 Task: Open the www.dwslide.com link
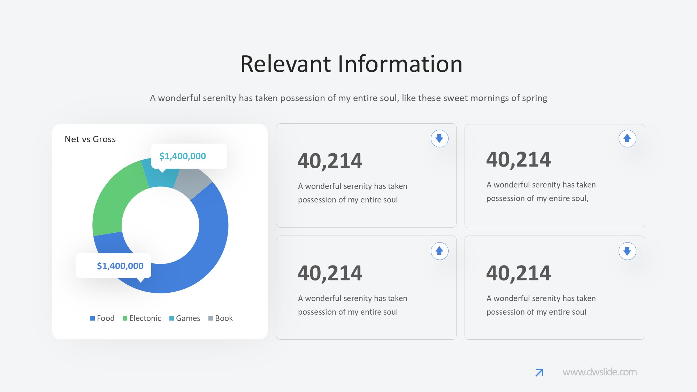point(599,372)
